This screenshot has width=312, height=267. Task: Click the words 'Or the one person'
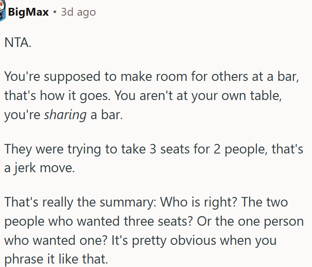coord(250,221)
